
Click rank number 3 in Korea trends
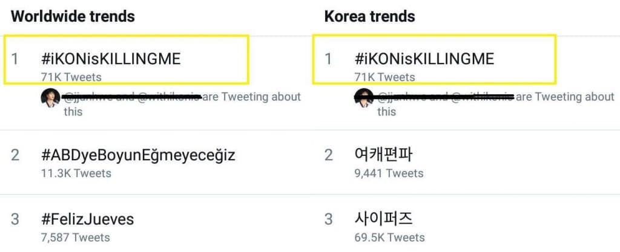329,219
